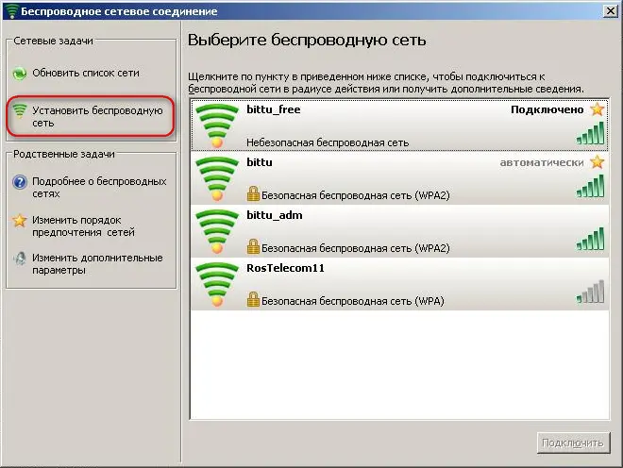Viewport: 623px width, 468px height.
Task: Open 'Подробнее о беспроводных сетях' link
Action: [99, 188]
